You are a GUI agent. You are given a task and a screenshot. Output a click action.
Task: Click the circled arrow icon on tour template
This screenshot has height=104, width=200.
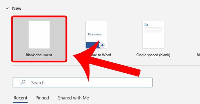click(x=102, y=45)
